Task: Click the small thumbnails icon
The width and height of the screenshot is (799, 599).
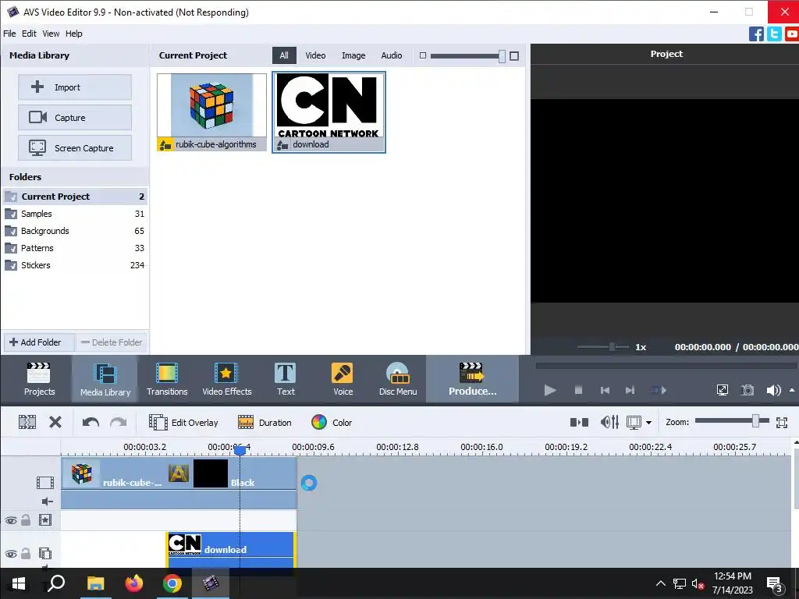Action: click(x=422, y=55)
